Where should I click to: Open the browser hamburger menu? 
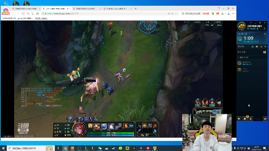pos(233,13)
